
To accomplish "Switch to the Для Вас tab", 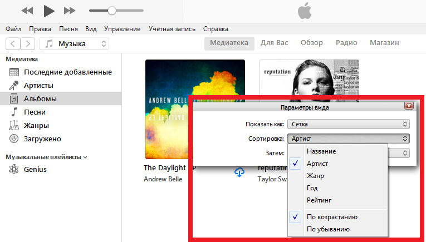I will [275, 43].
